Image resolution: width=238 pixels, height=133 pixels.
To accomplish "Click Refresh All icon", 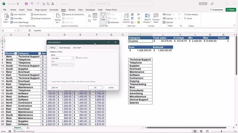I will (58, 18).
